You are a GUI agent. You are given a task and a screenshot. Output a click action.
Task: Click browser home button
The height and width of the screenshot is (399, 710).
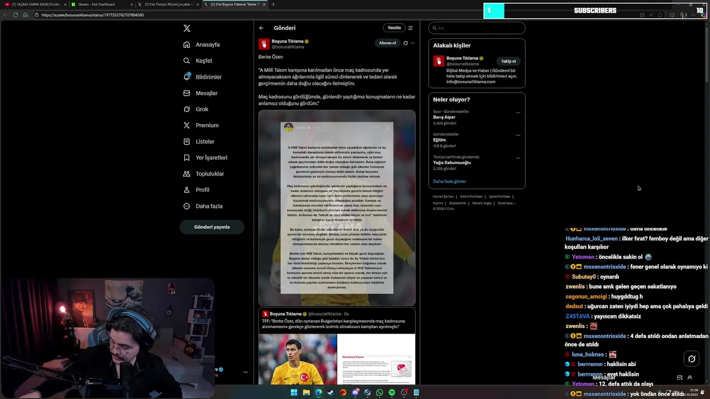click(x=26, y=15)
